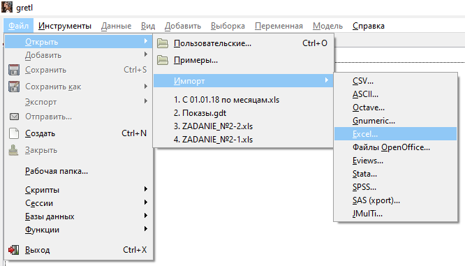Expand the Сессии submenu arrow
The width and height of the screenshot is (465, 266).
(x=146, y=202)
